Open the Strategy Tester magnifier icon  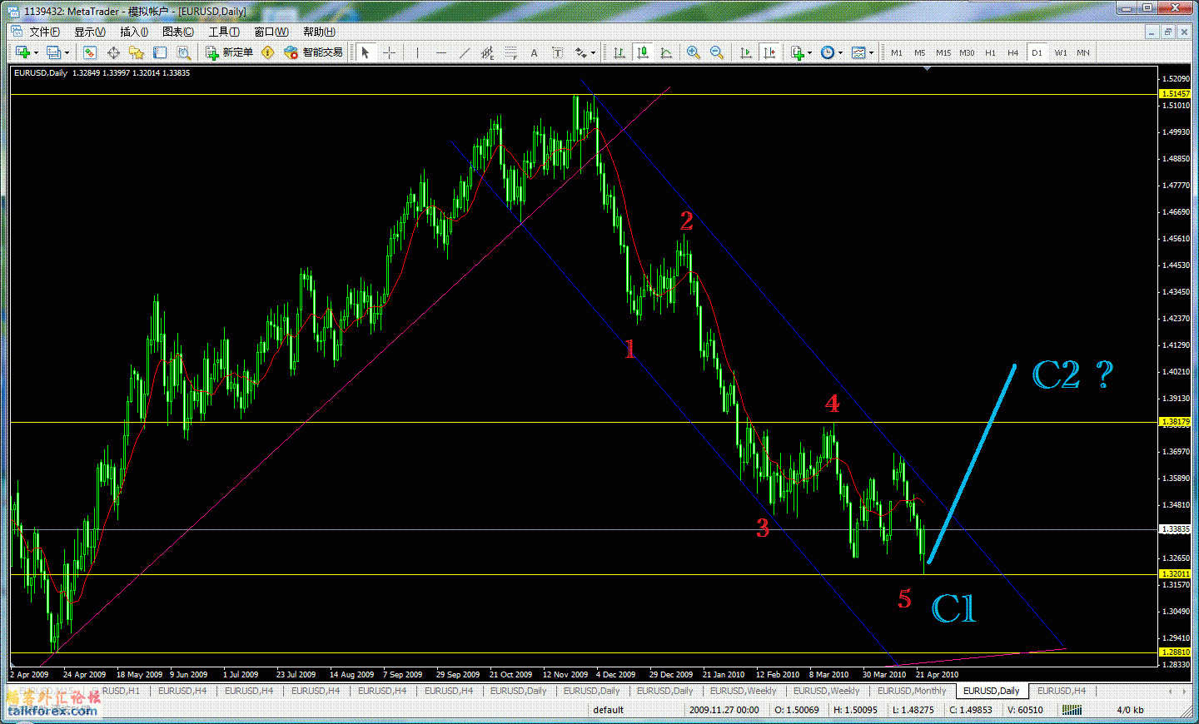pyautogui.click(x=184, y=52)
